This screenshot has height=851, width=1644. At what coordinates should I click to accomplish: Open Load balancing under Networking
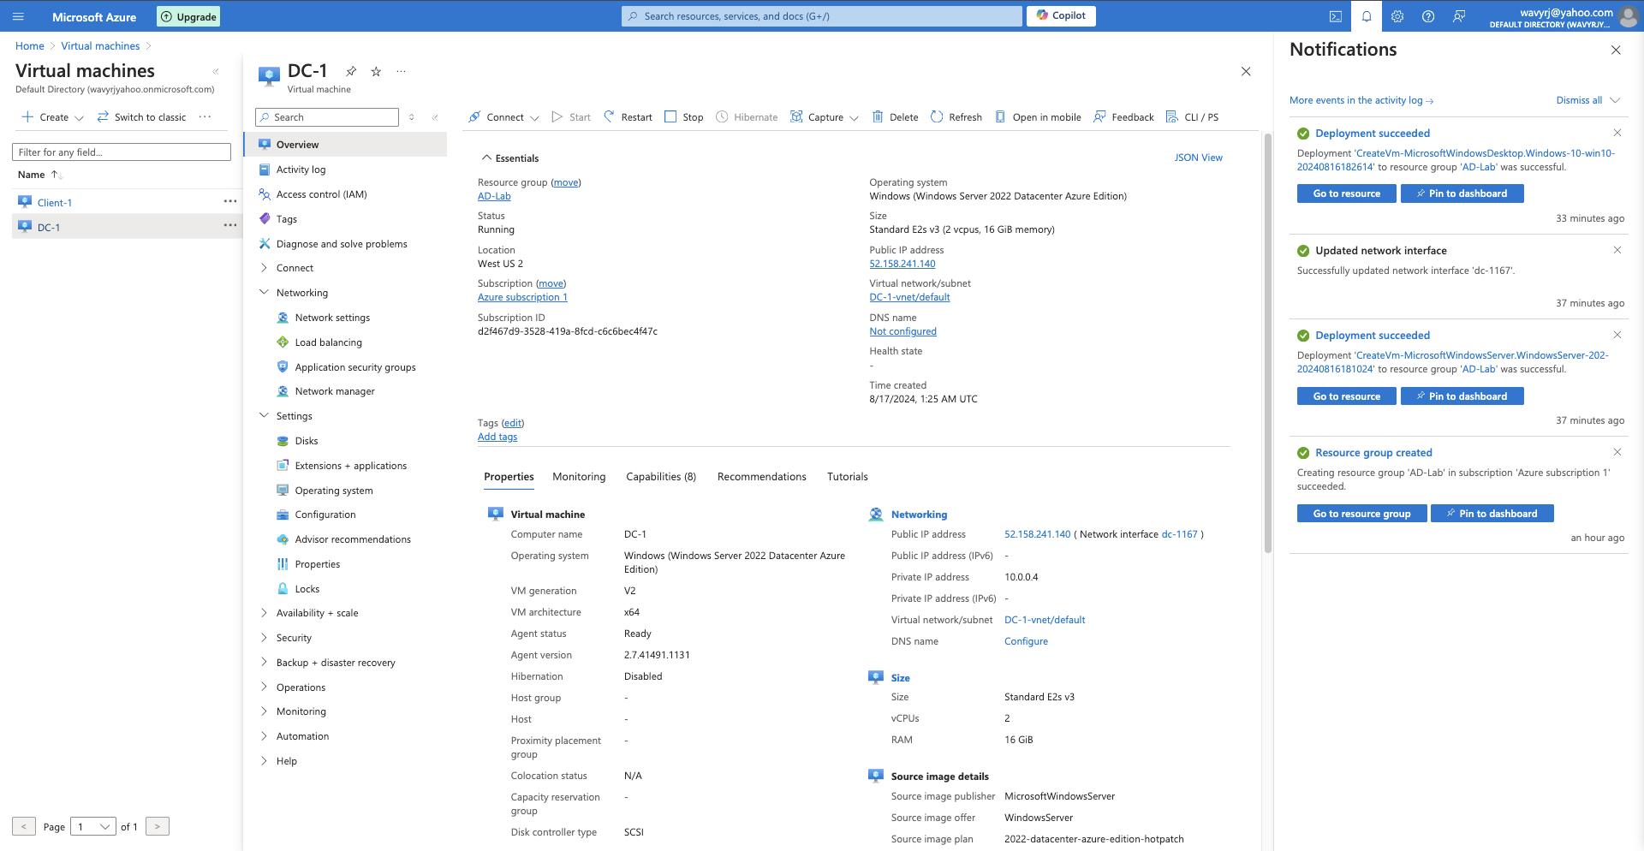point(328,342)
